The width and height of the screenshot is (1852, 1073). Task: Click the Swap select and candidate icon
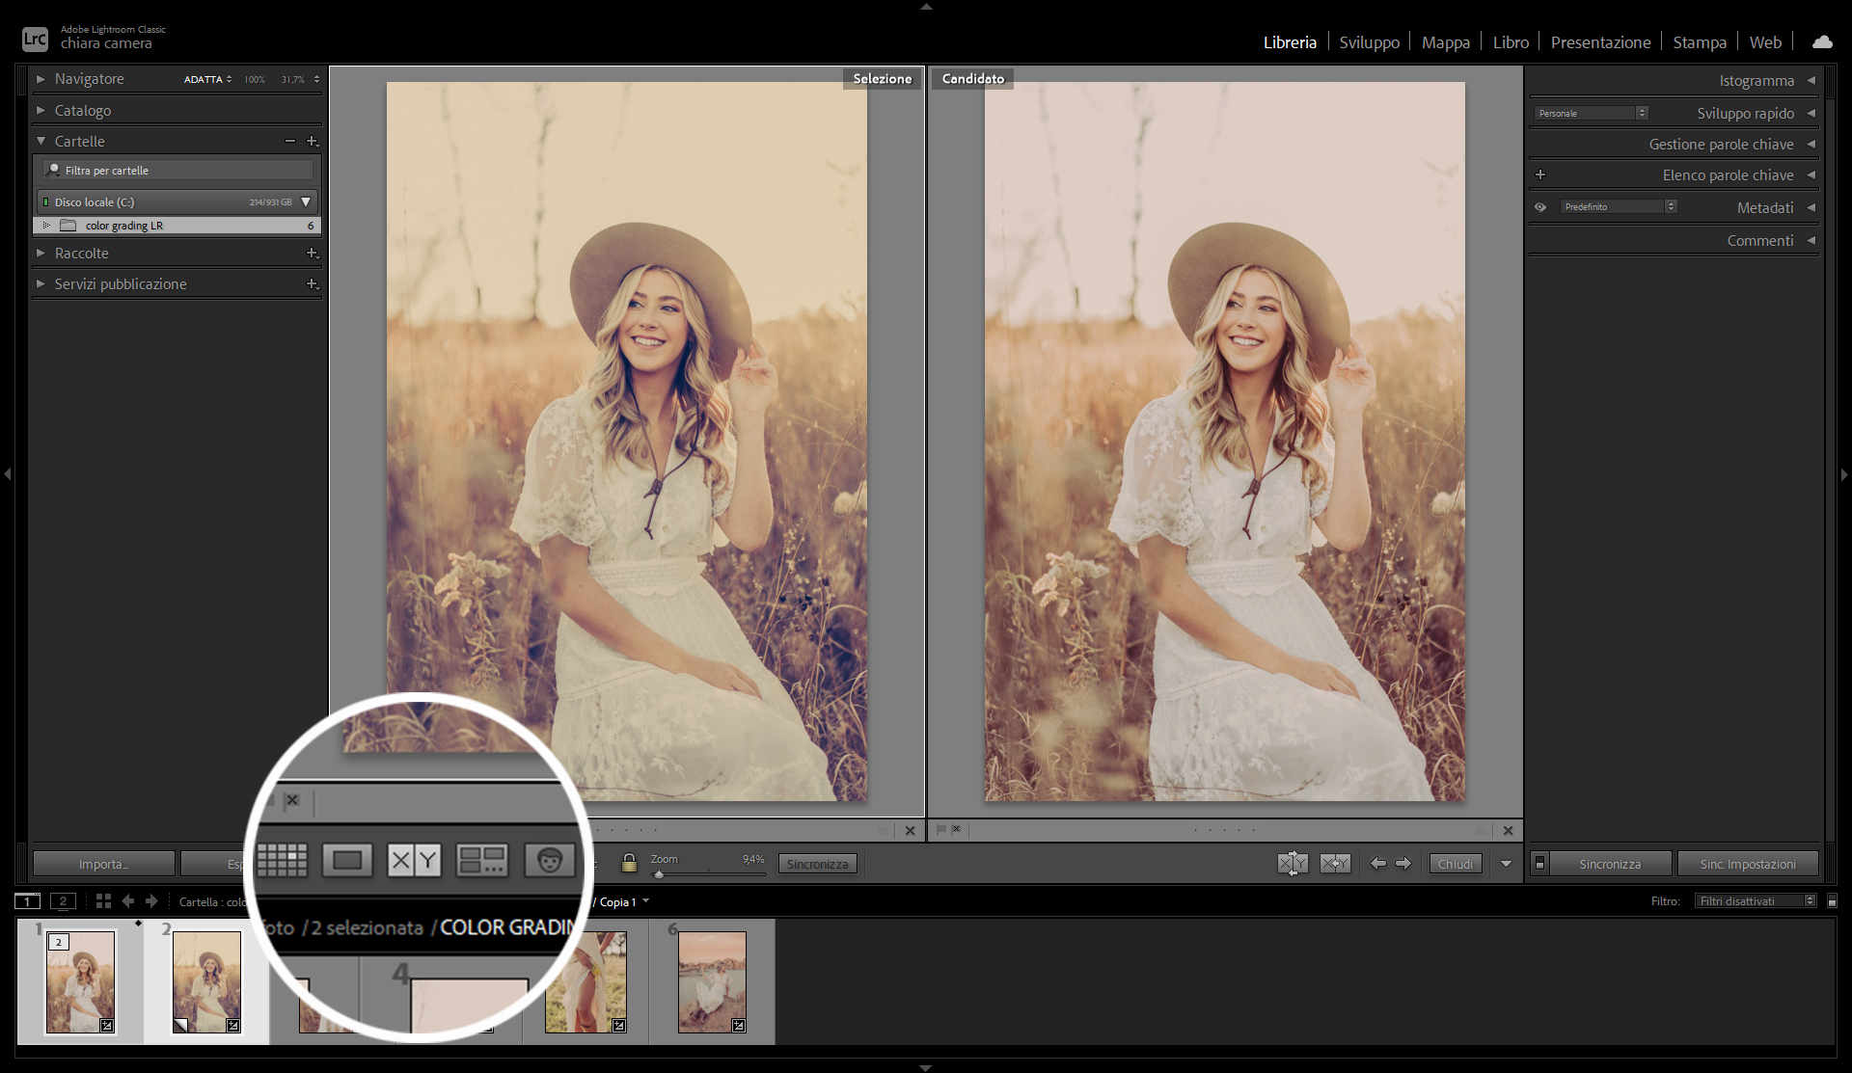(x=1293, y=864)
